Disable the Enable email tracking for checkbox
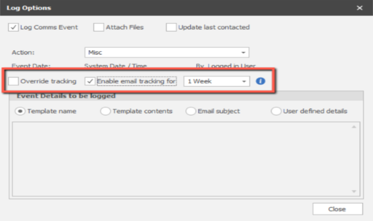 point(90,81)
